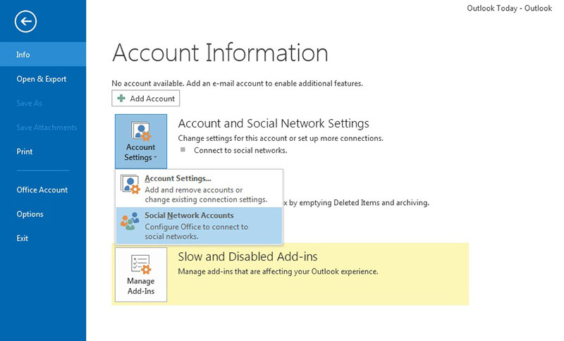Click the green plus icon on Add Account
Viewport: 564px width, 341px height.
click(121, 98)
